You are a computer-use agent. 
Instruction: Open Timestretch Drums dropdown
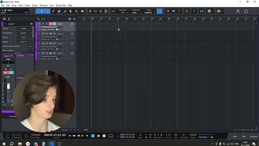[x=24, y=33]
